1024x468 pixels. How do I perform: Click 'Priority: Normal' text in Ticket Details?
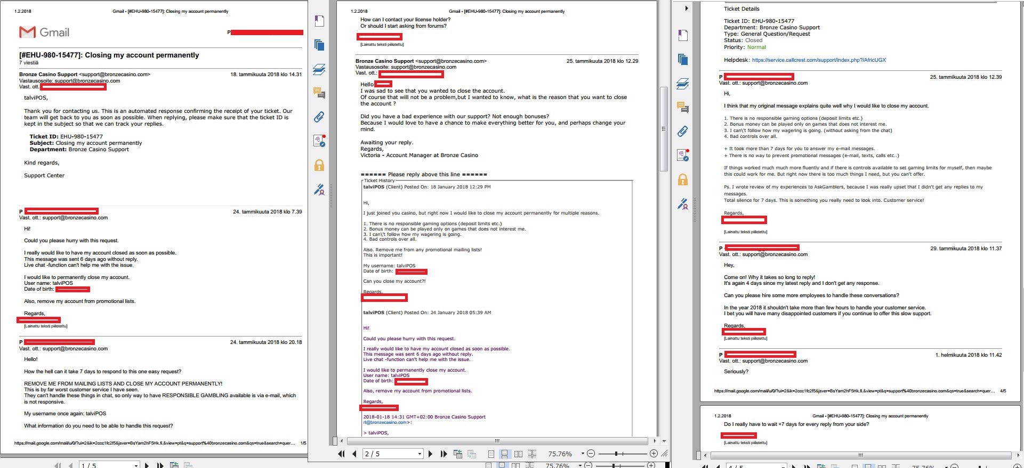tap(745, 47)
